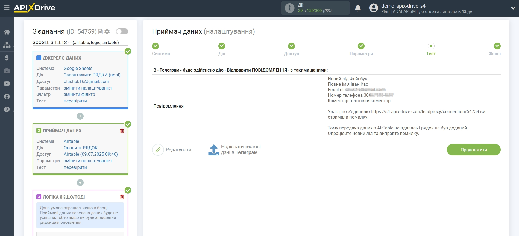Viewport: 519px width, 236px height.
Task: Toggle the connection on/off switch
Action: [x=122, y=31]
